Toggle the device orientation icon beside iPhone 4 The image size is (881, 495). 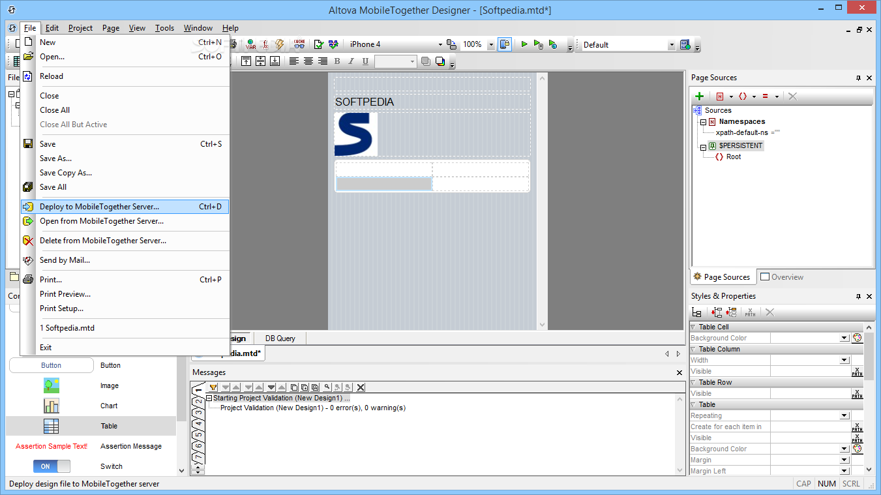point(451,44)
